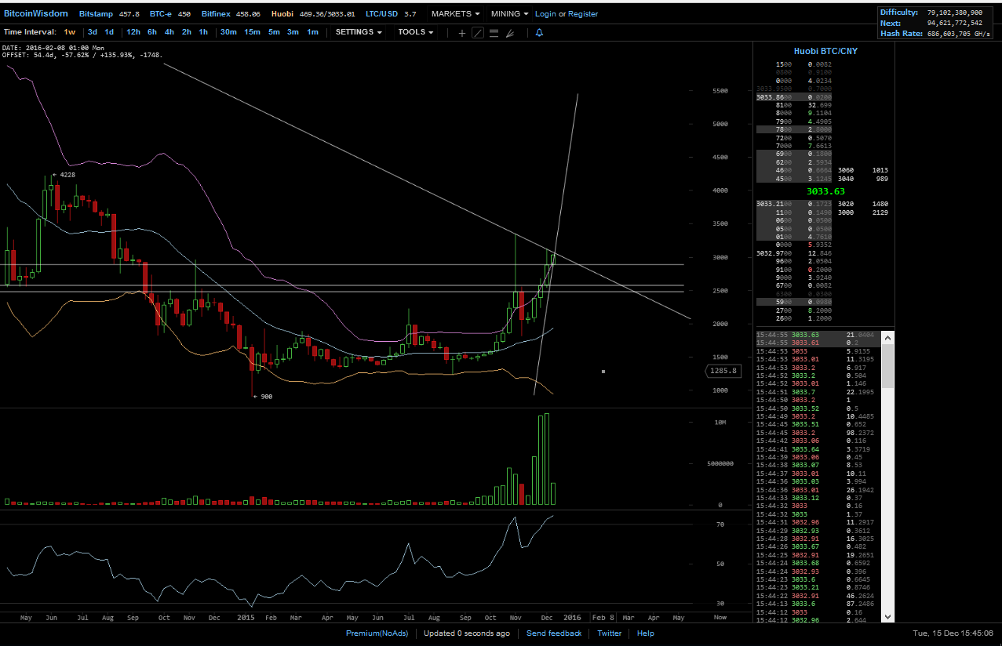Click the current price 3033.63 in order book
Image resolution: width=1002 pixels, height=646 pixels.
click(x=825, y=191)
